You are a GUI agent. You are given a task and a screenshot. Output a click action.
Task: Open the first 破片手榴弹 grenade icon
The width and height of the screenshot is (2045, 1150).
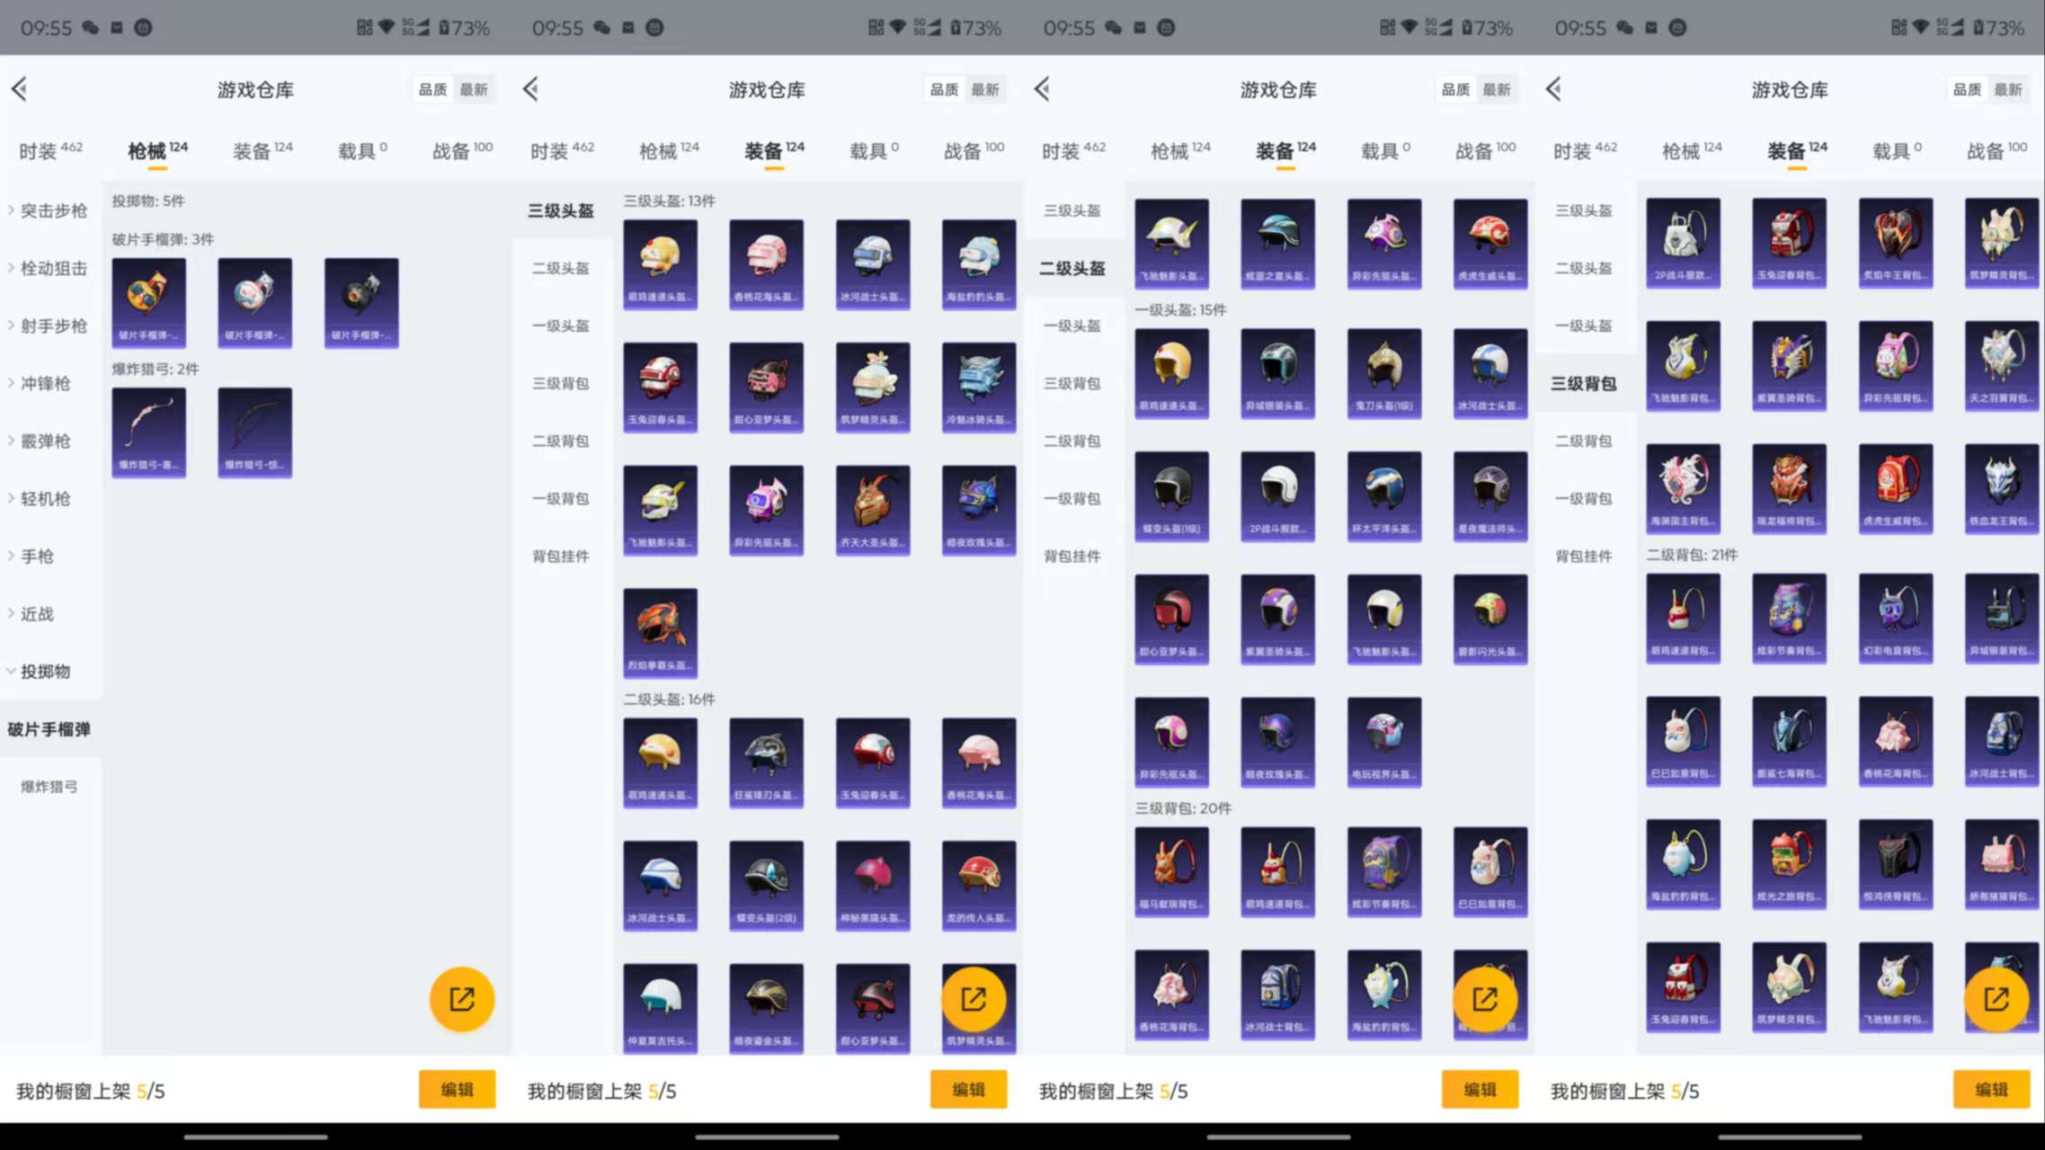pyautogui.click(x=148, y=302)
